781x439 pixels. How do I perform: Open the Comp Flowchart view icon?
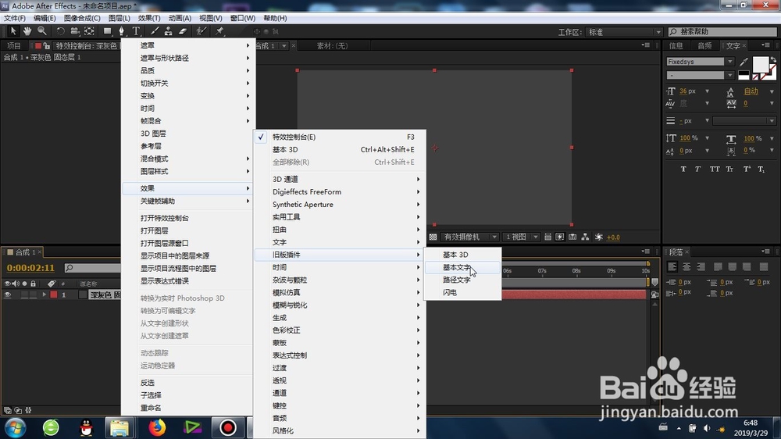(585, 237)
